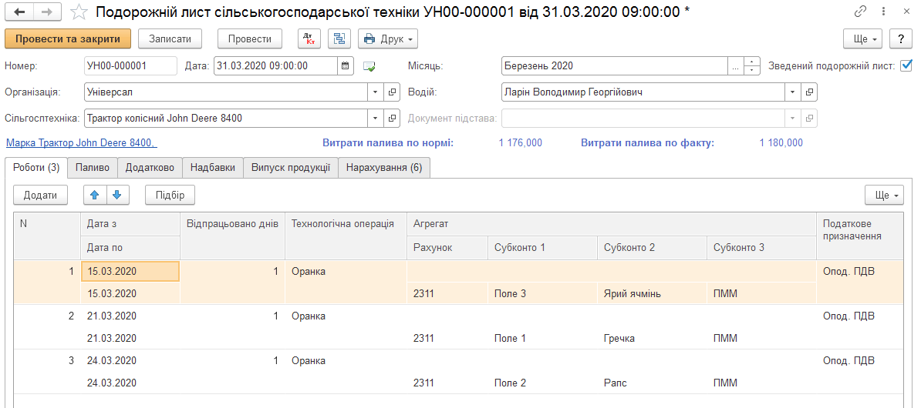Viewport: 921px width, 408px height.
Task: Click the document posted status icon
Action: tap(369, 67)
